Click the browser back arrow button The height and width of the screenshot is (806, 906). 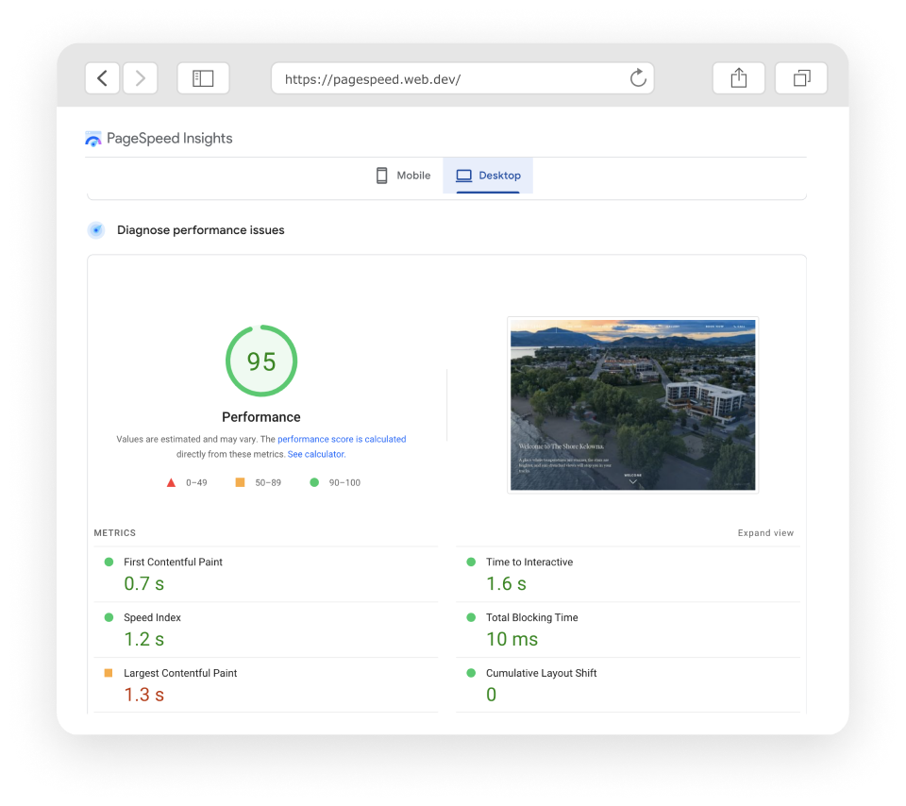102,78
